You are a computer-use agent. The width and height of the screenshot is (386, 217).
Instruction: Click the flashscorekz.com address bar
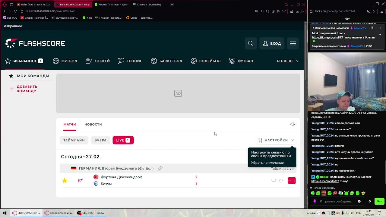pyautogui.click(x=50, y=11)
